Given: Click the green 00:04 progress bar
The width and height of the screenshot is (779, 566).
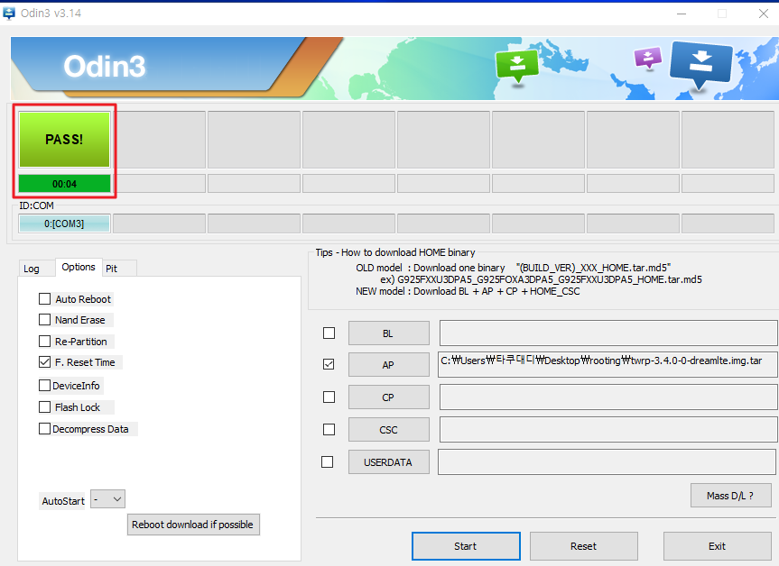Looking at the screenshot, I should click(65, 184).
